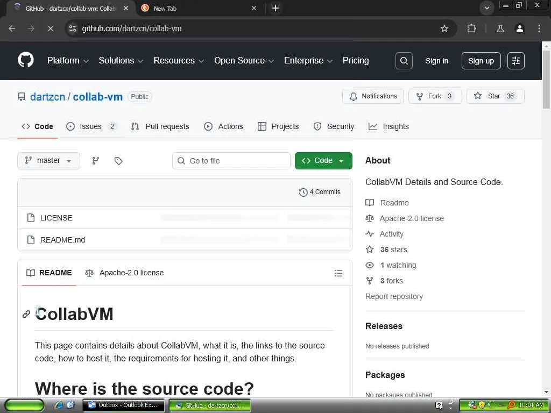View the 4 Commits history link
The width and height of the screenshot is (551, 413).
coord(320,192)
